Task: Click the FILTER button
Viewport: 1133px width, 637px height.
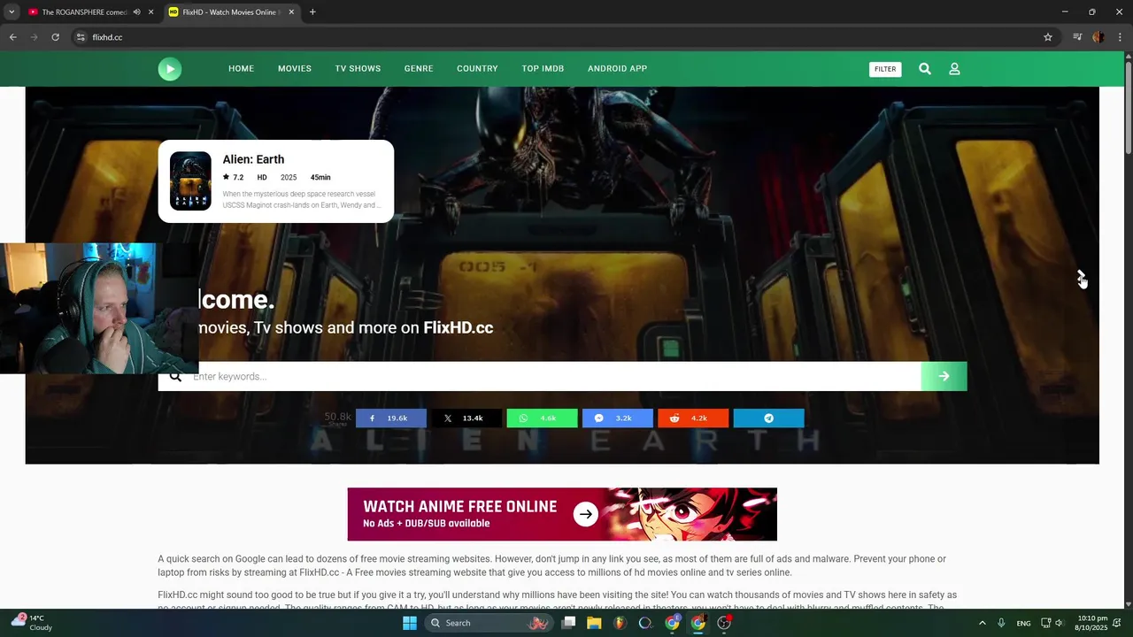Action: [885, 69]
